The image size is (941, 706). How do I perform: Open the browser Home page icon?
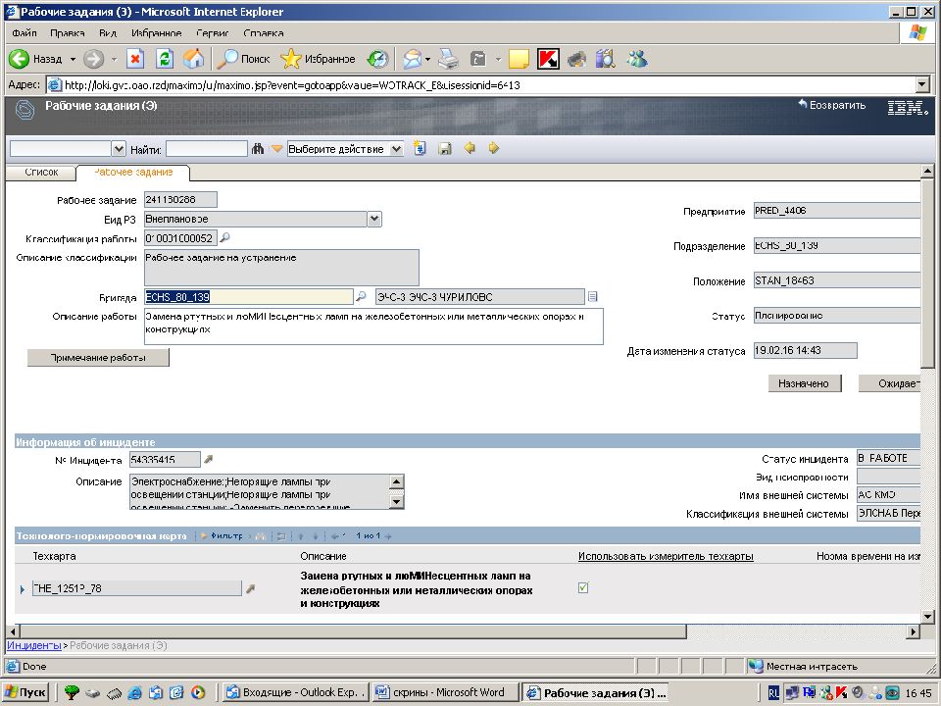tap(193, 59)
